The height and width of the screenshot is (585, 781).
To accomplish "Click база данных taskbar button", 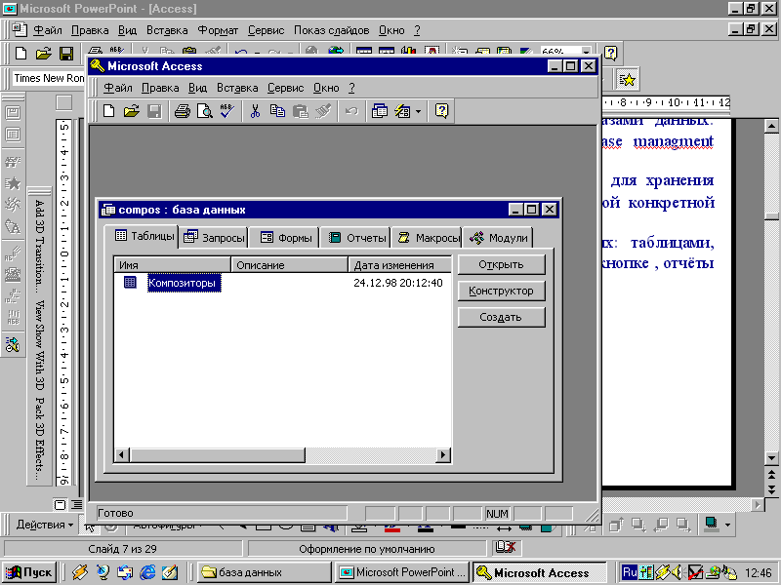I will (x=264, y=572).
